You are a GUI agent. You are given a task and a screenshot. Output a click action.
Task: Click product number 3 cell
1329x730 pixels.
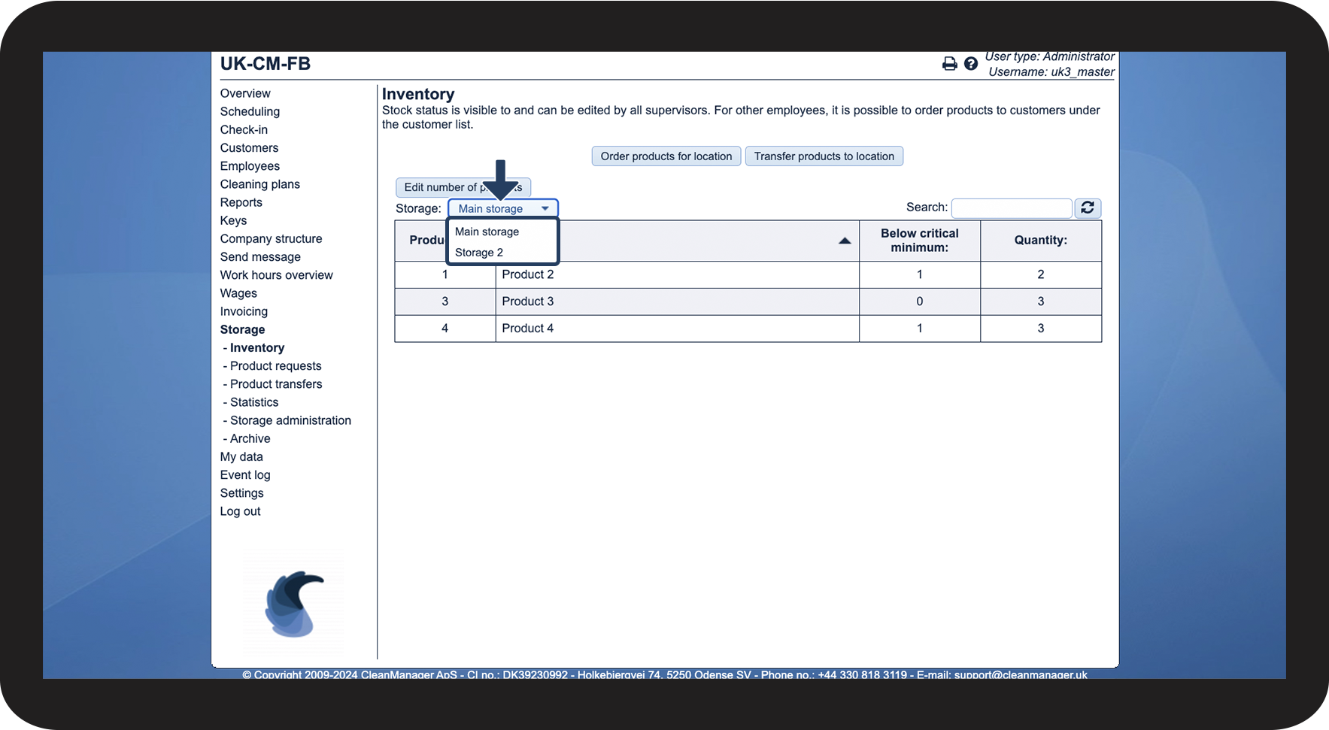[x=445, y=301]
